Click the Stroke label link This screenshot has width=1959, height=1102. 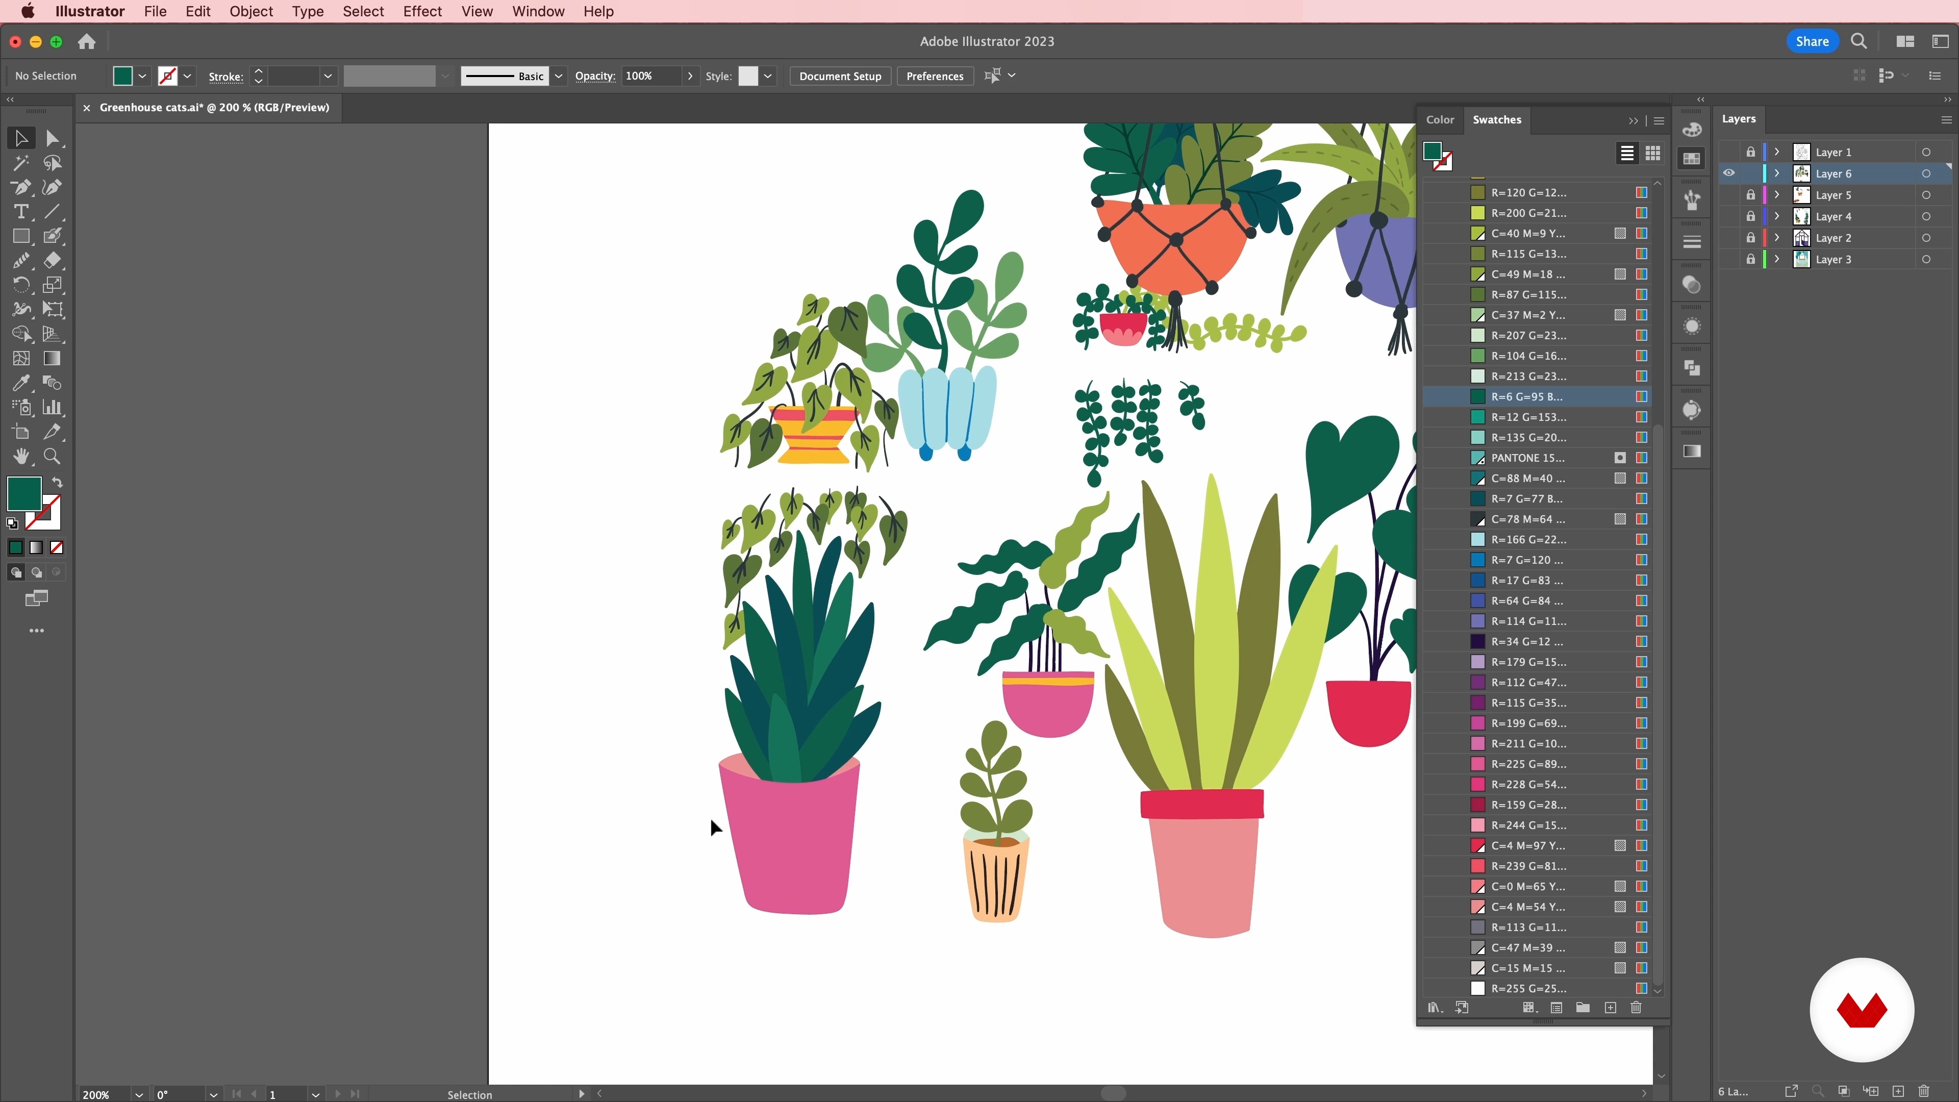point(226,77)
